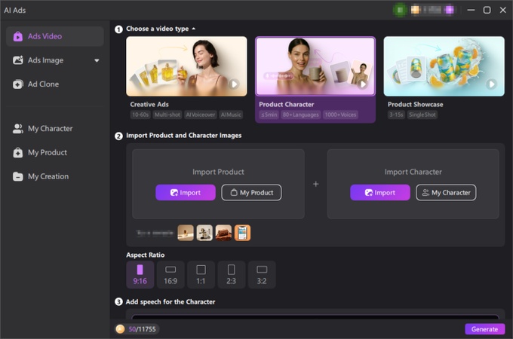This screenshot has width=513, height=339.
Task: Click the Creative Ads title text
Action: (x=149, y=104)
